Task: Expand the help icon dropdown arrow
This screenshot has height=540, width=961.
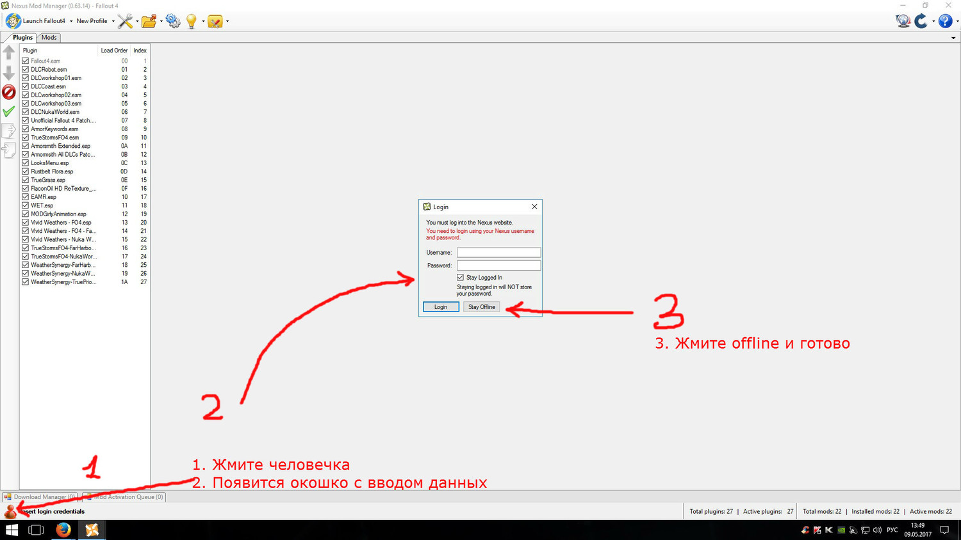Action: click(957, 21)
